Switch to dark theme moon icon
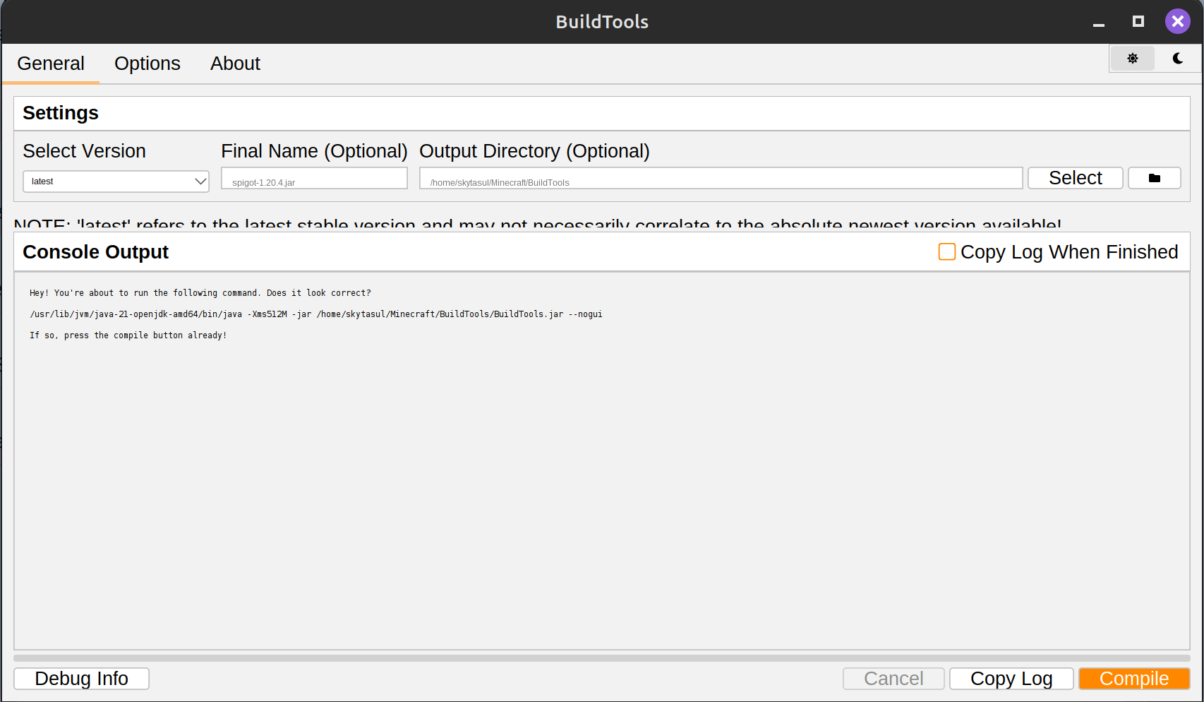 (x=1177, y=59)
